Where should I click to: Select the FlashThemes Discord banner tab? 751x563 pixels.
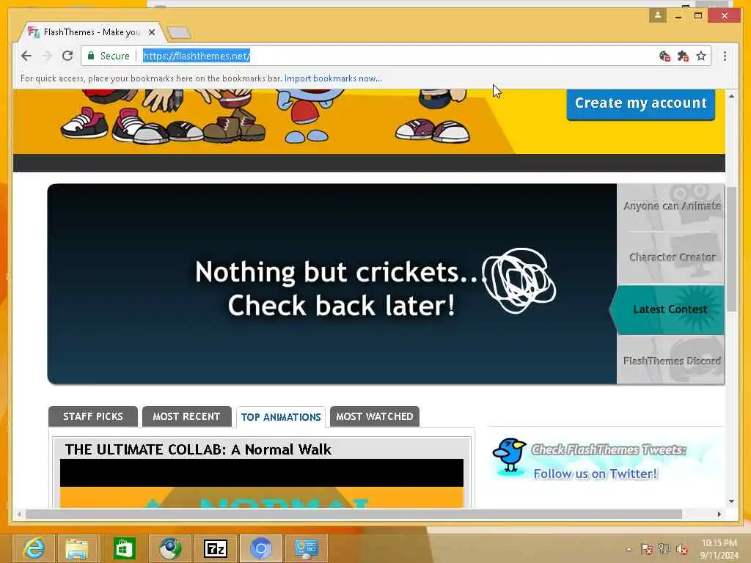tap(670, 360)
